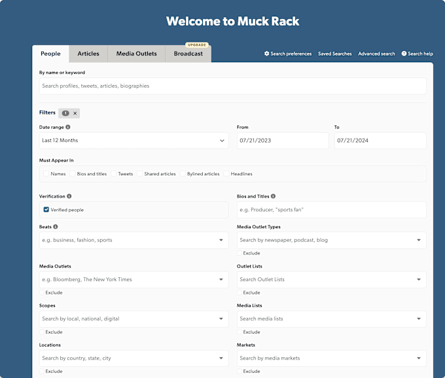Viewport: 445px width, 378px height.
Task: Open Advanced search link
Action: pyautogui.click(x=376, y=54)
